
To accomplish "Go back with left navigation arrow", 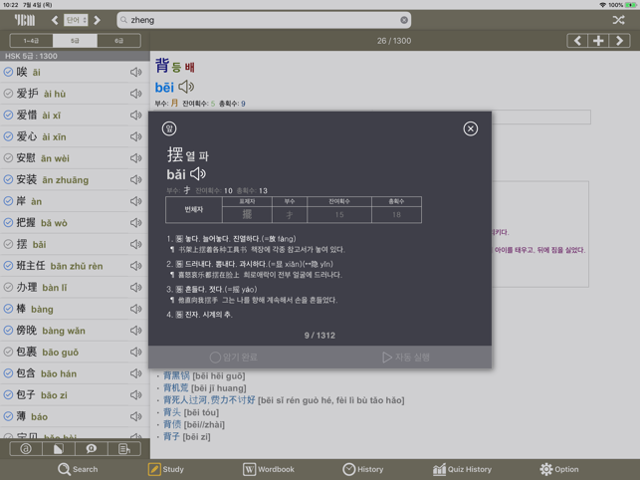I will (x=55, y=20).
